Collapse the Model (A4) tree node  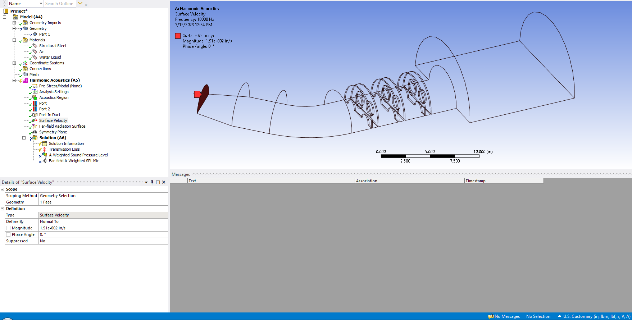(4, 17)
